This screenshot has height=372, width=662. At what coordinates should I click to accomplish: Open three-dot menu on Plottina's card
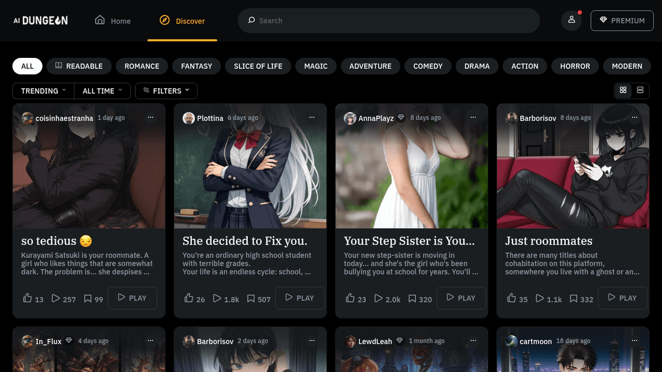coord(312,117)
